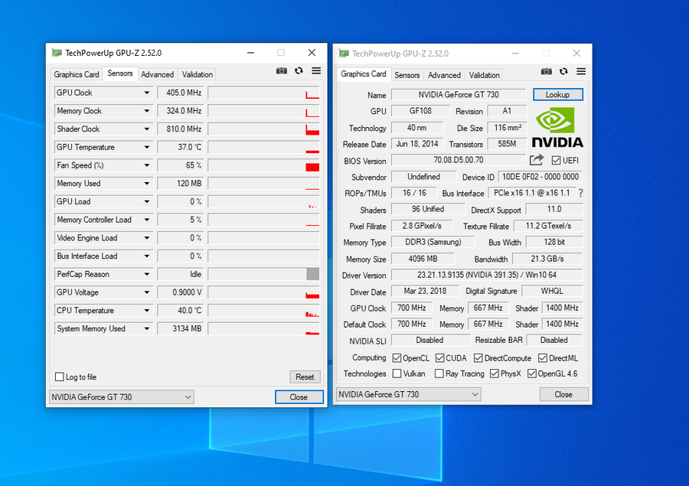
Task: Click camera icon in Graphics Card window
Action: click(x=546, y=71)
